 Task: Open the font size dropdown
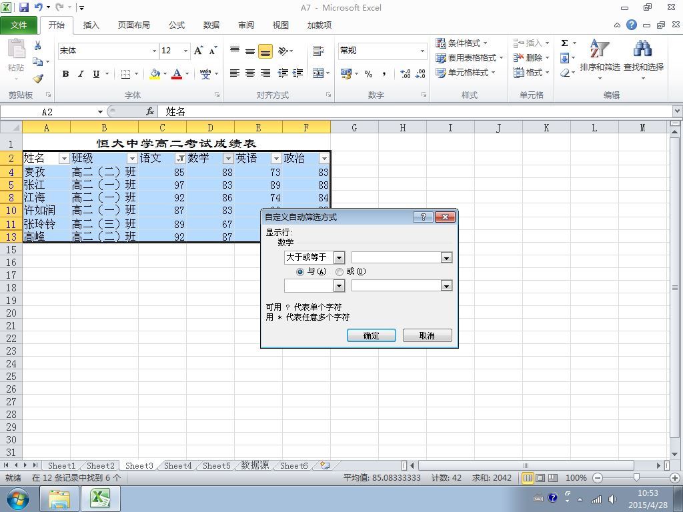(x=185, y=51)
